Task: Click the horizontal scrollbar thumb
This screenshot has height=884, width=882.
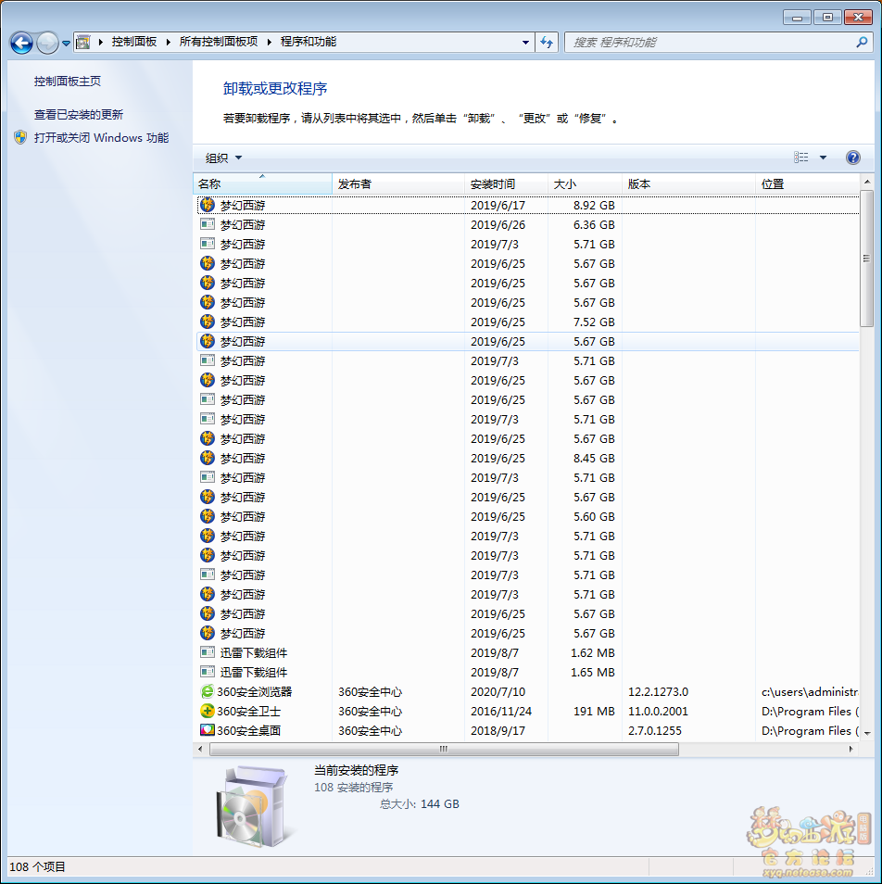Action: click(x=444, y=749)
